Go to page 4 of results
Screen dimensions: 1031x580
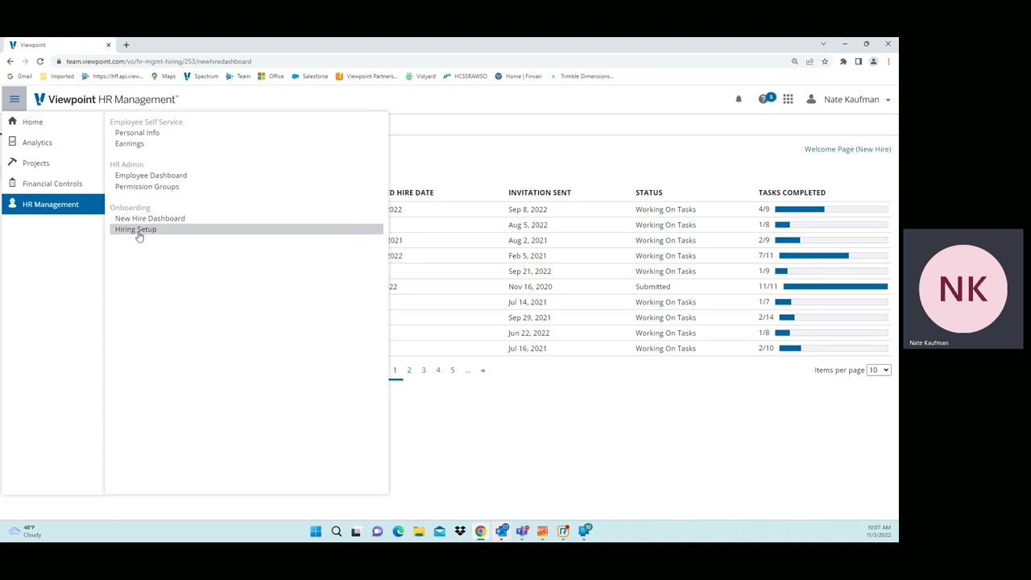click(438, 370)
